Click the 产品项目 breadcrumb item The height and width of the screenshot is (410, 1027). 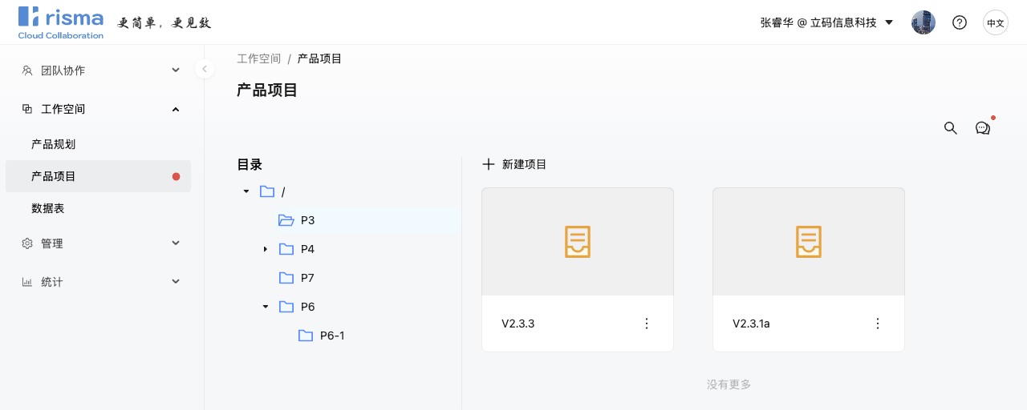(320, 58)
